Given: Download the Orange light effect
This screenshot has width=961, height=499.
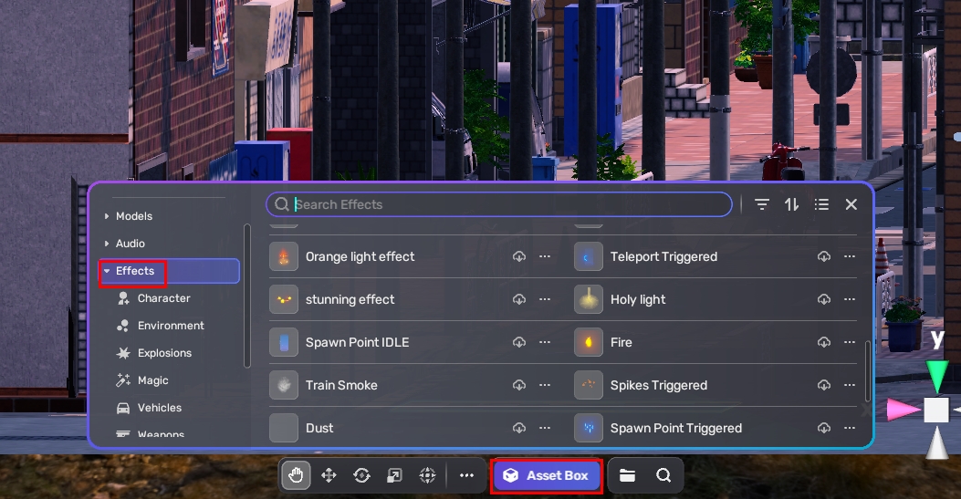Looking at the screenshot, I should click(x=519, y=256).
